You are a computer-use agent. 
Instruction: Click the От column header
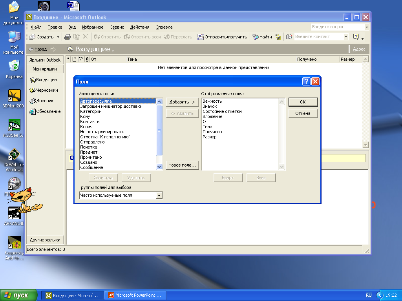108,59
